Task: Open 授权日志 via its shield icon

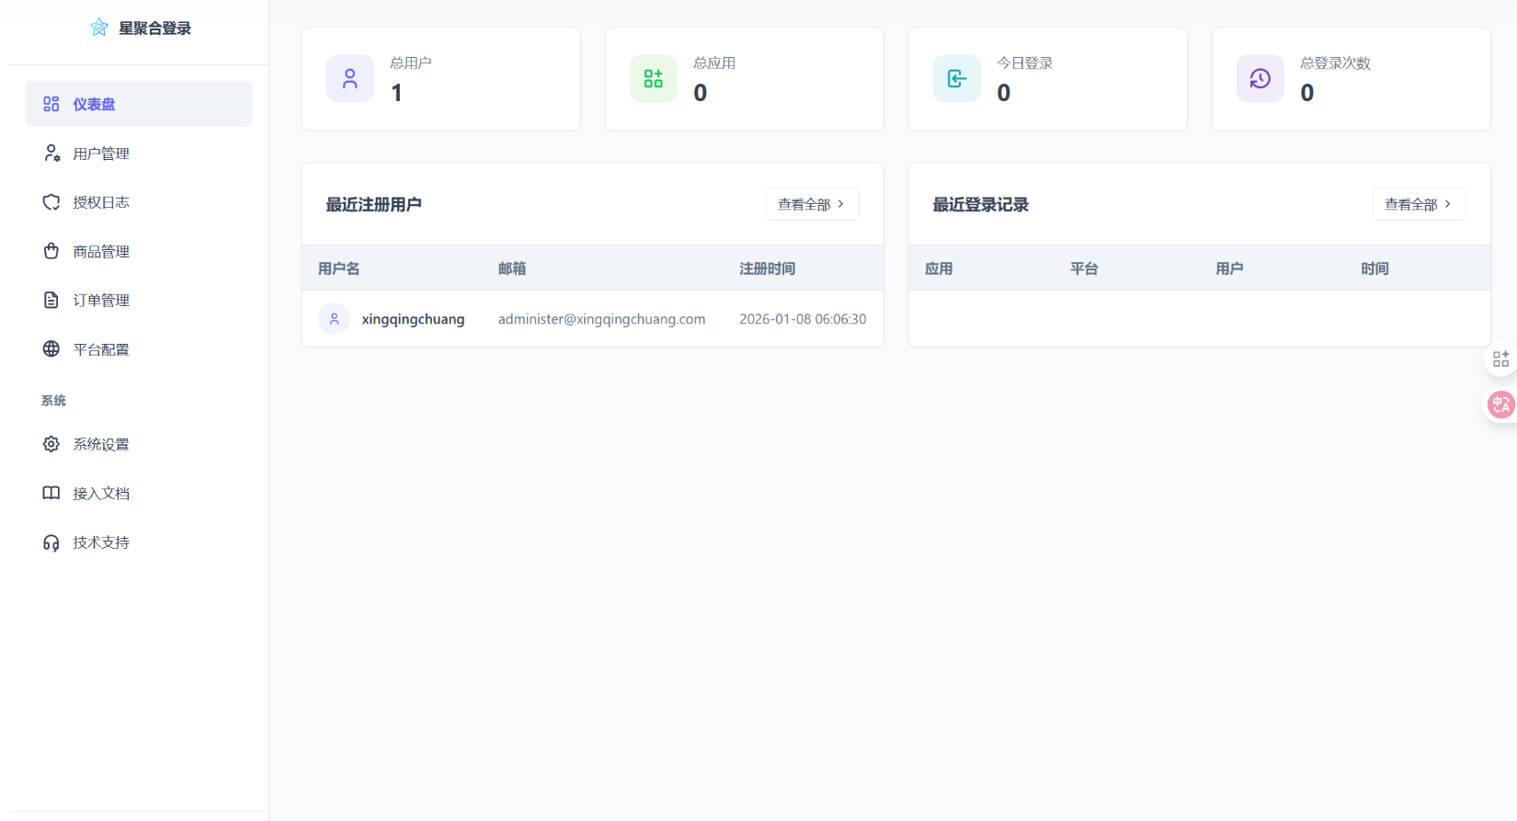Action: [x=51, y=202]
